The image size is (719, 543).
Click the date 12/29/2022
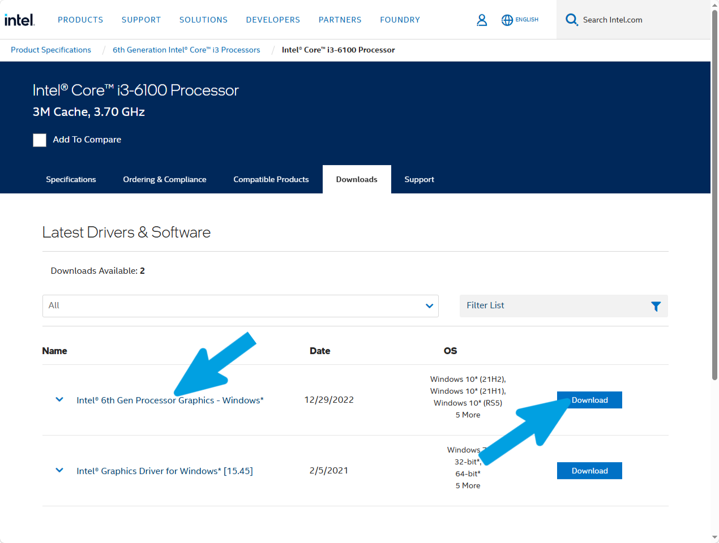[329, 400]
